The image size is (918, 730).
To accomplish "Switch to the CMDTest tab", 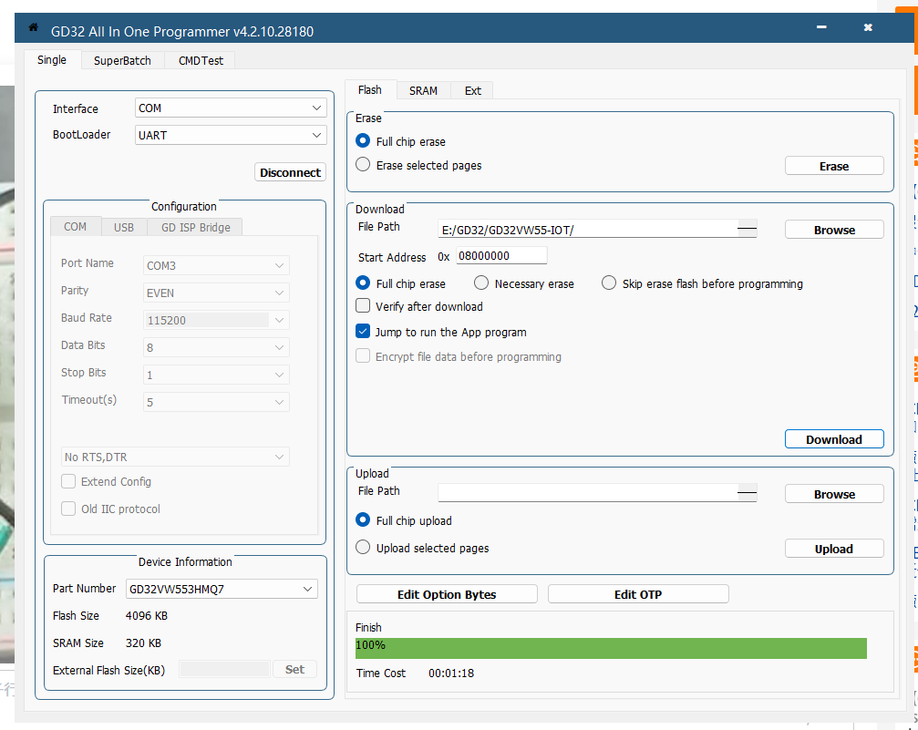I will (200, 60).
